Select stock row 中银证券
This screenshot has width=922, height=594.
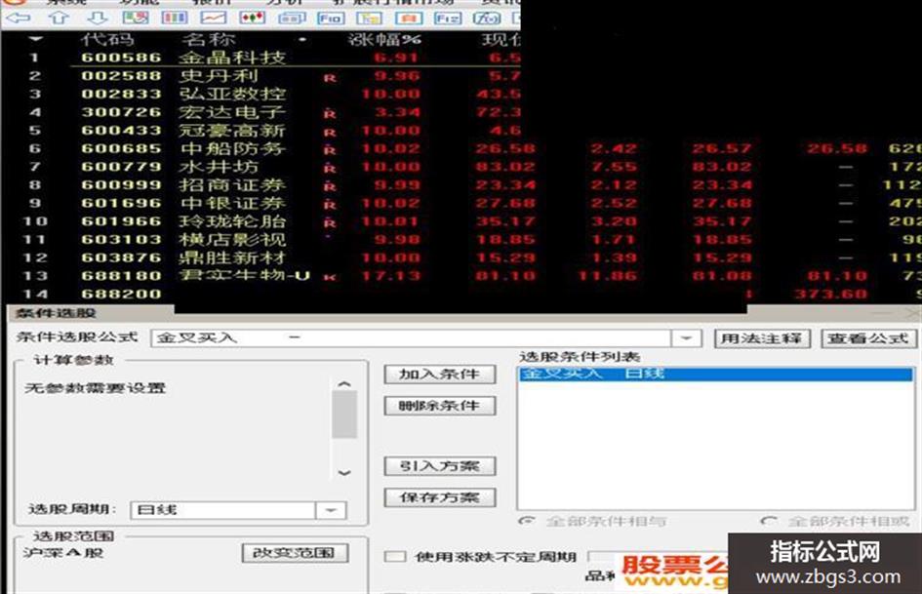232,204
